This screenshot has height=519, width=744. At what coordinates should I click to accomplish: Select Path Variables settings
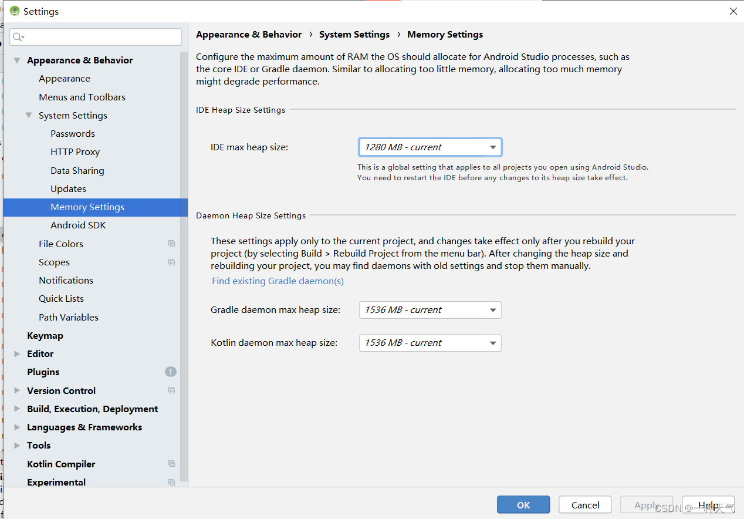(x=69, y=317)
